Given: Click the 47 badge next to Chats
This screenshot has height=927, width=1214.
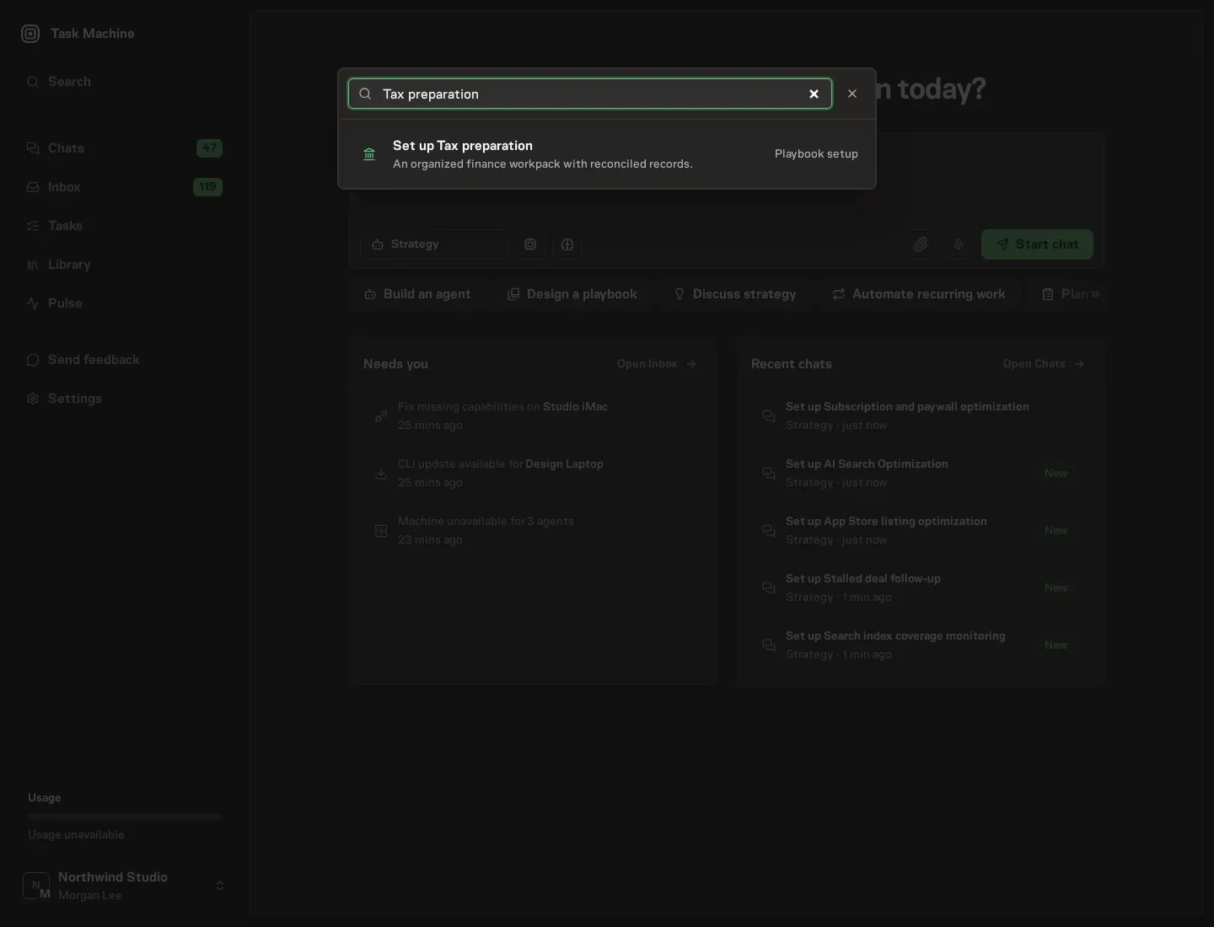Looking at the screenshot, I should click(209, 148).
